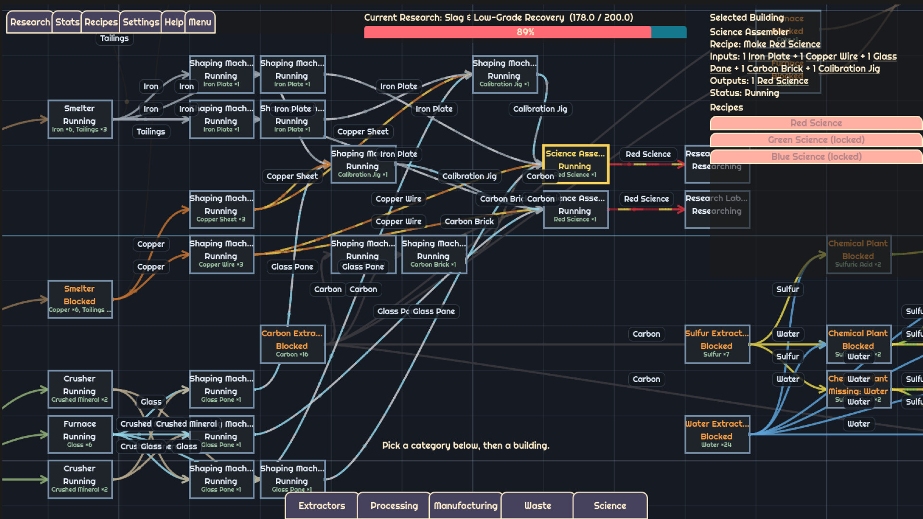Select the Extractors building category
923x519 pixels.
tap(322, 506)
